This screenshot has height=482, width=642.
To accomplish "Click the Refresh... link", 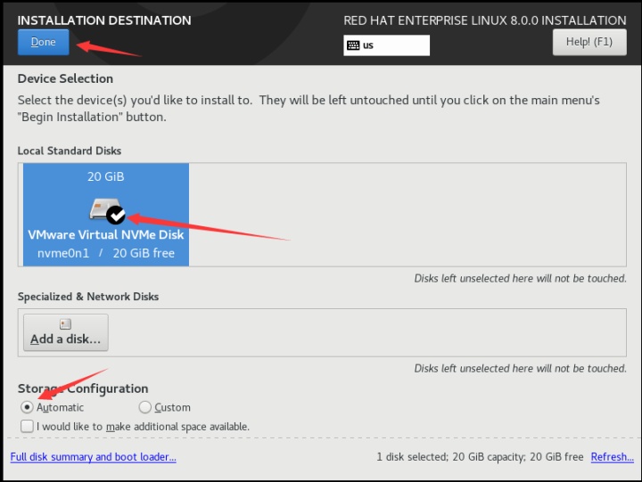I will 612,457.
